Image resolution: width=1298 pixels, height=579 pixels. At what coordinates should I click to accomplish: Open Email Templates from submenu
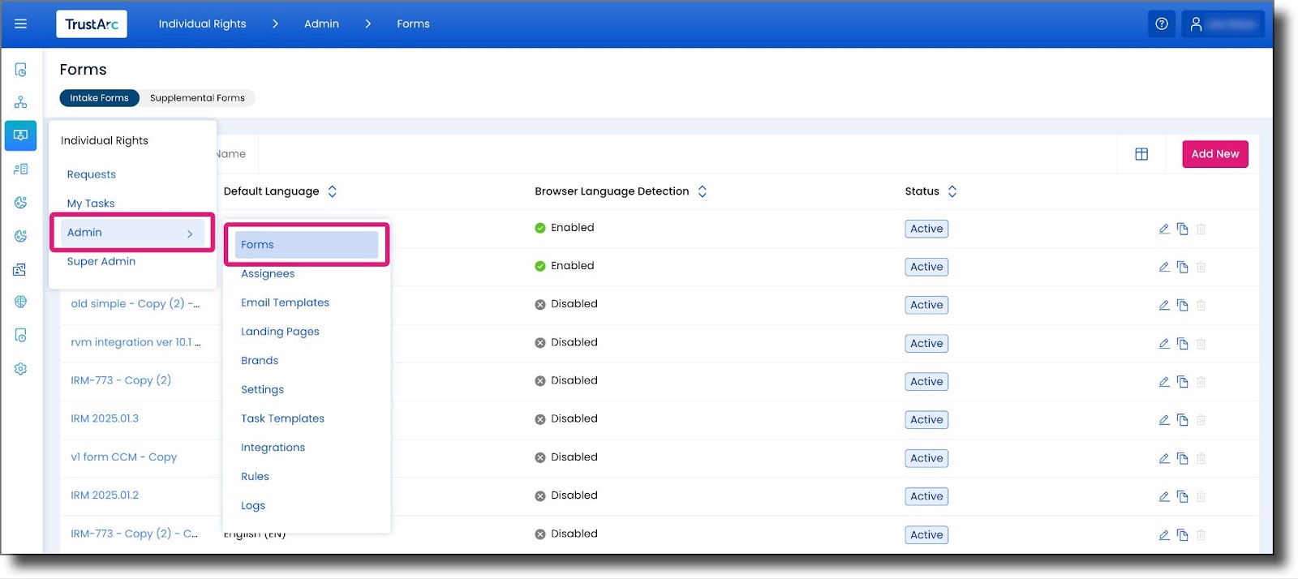(x=285, y=302)
